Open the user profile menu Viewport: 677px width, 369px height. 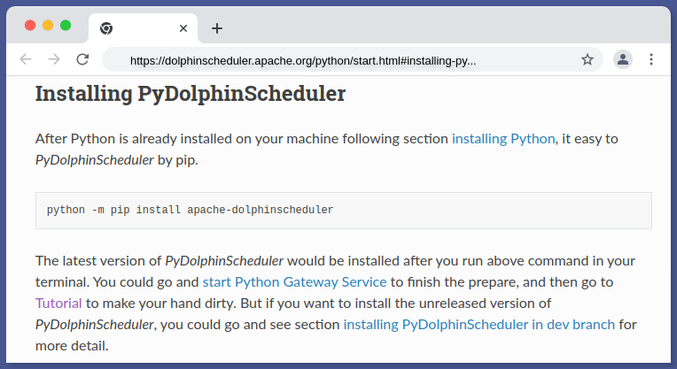(623, 59)
